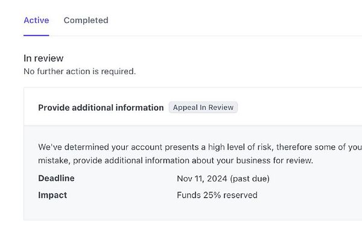Click the No further action is required text
Image resolution: width=362 pixels, height=246 pixels.
[x=80, y=72]
